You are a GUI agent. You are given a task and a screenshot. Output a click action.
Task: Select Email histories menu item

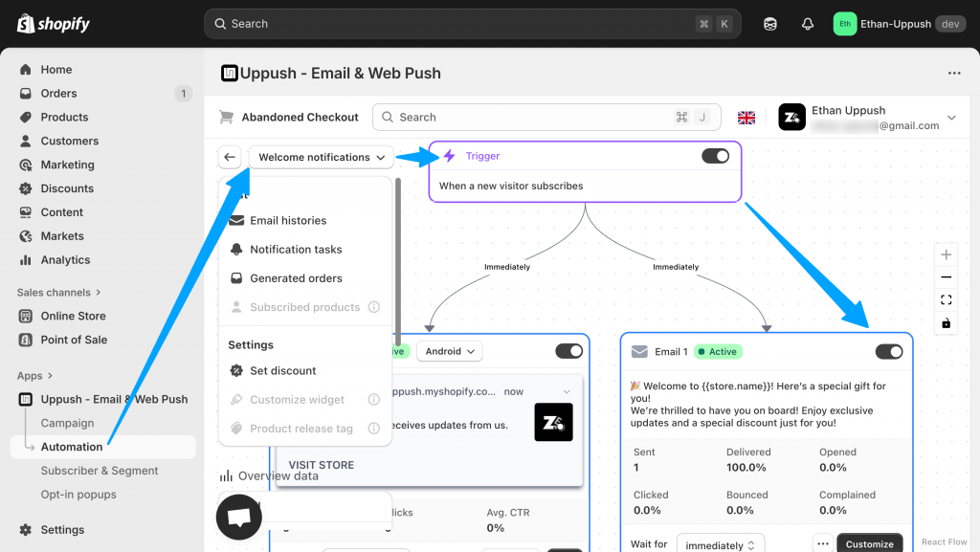[288, 220]
